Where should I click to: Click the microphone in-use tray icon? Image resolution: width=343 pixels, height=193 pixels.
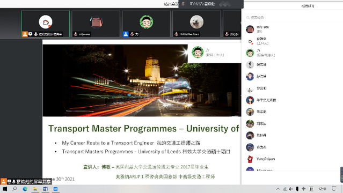(297, 189)
